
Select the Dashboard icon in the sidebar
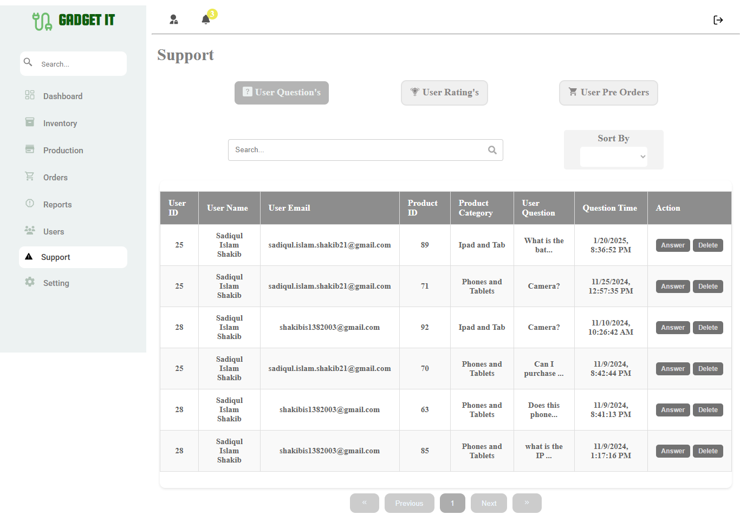[29, 95]
